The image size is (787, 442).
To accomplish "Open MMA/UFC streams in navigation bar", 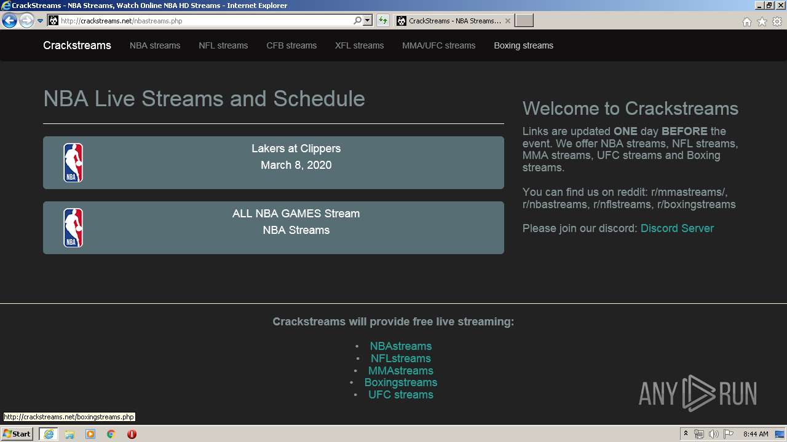I will [x=439, y=45].
